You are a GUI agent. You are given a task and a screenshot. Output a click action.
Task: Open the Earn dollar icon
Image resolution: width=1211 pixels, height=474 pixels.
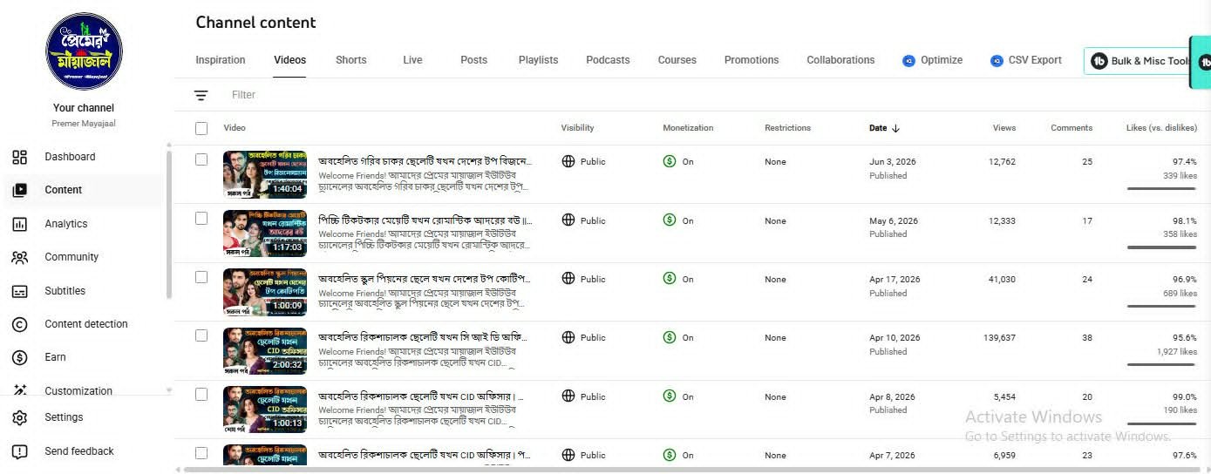pos(19,357)
